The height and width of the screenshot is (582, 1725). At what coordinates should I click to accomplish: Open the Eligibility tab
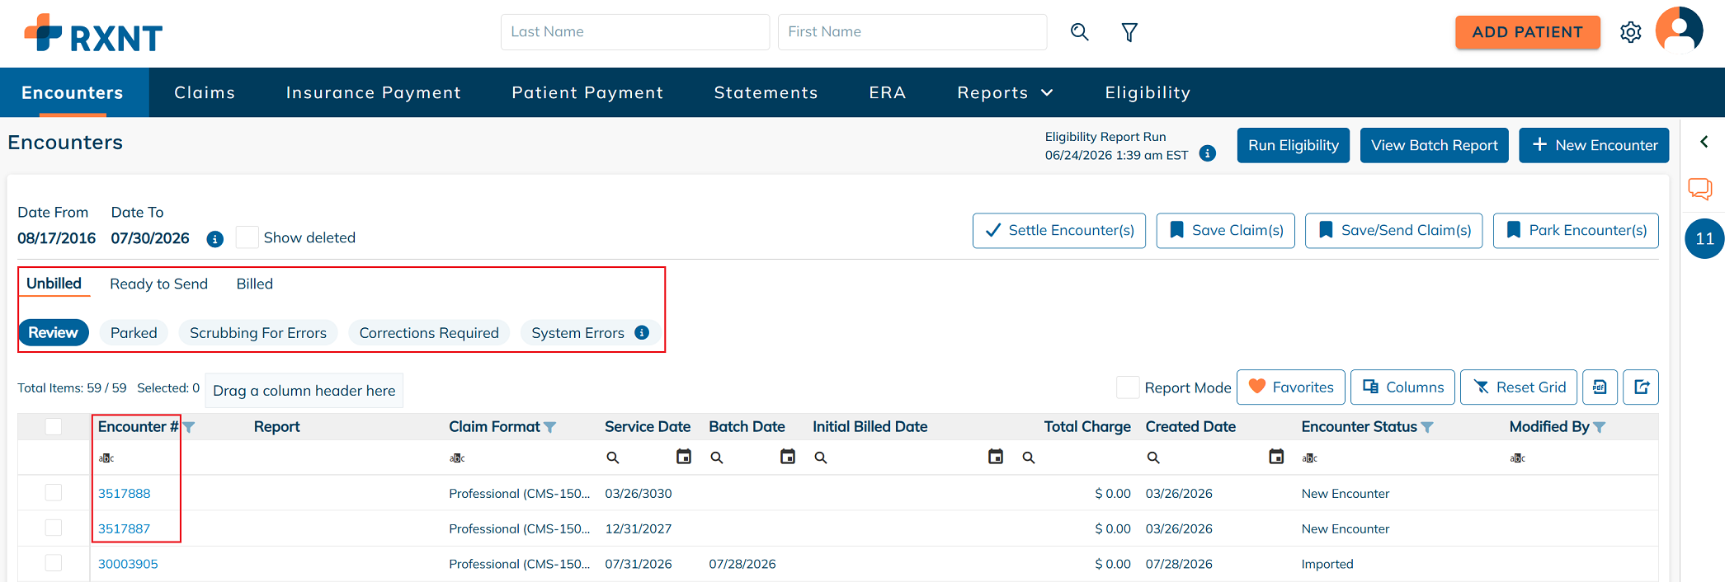coord(1148,92)
